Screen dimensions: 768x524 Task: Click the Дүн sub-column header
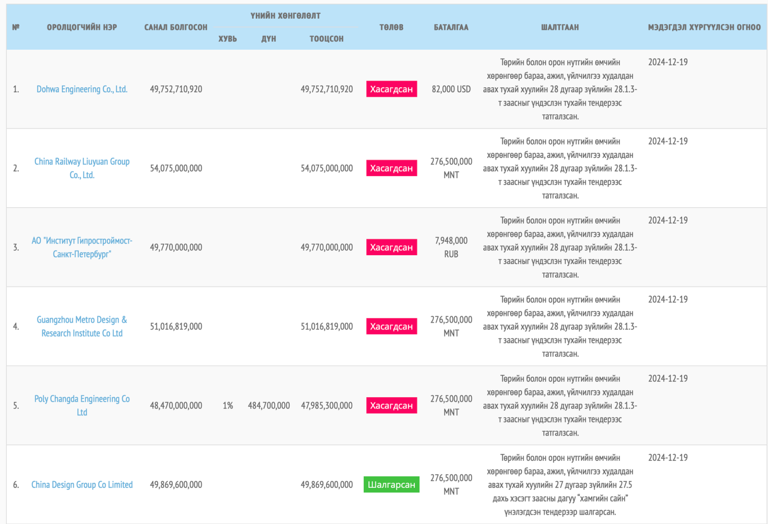[x=269, y=39]
